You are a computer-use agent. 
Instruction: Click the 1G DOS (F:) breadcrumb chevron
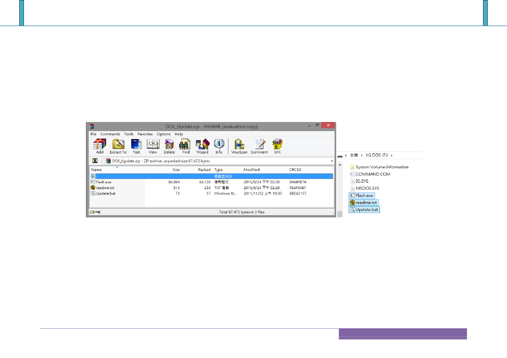tap(392, 155)
